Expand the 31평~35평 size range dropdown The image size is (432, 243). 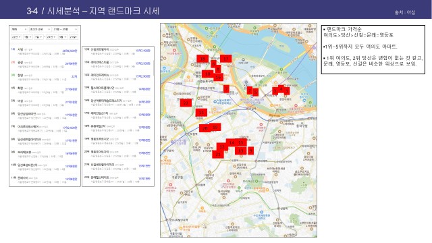tap(65, 29)
